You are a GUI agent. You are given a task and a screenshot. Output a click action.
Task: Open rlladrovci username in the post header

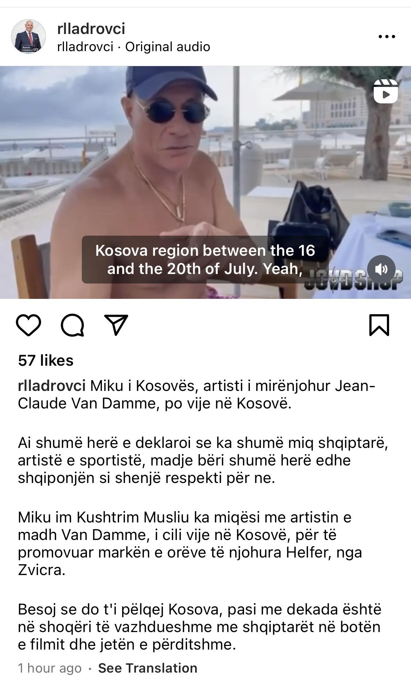91,28
